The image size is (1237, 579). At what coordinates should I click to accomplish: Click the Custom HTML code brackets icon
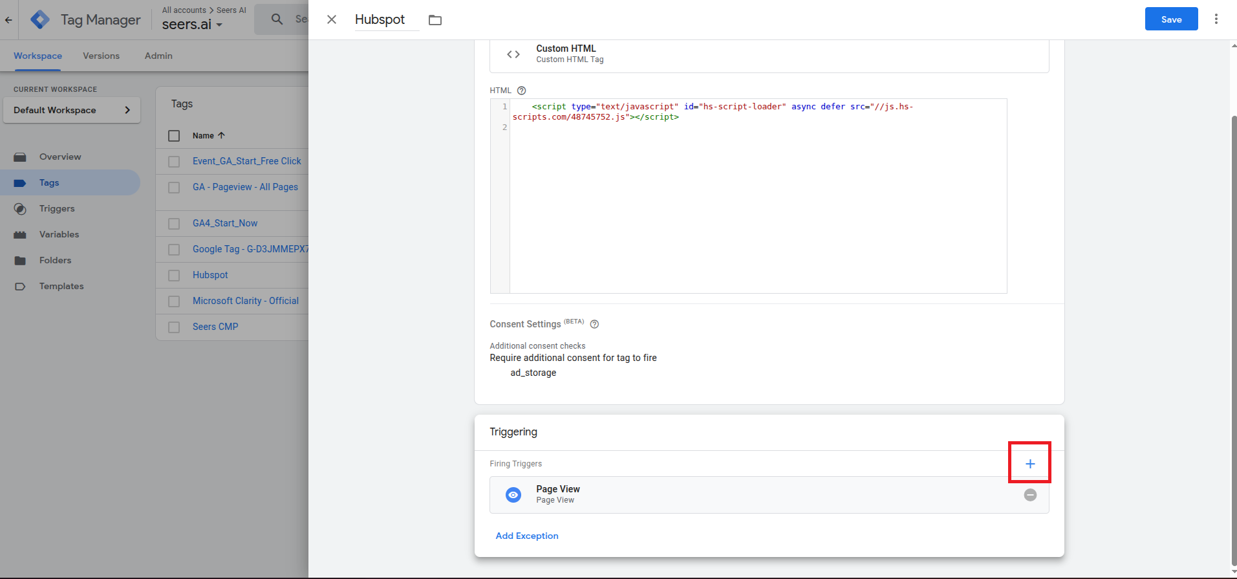(513, 54)
